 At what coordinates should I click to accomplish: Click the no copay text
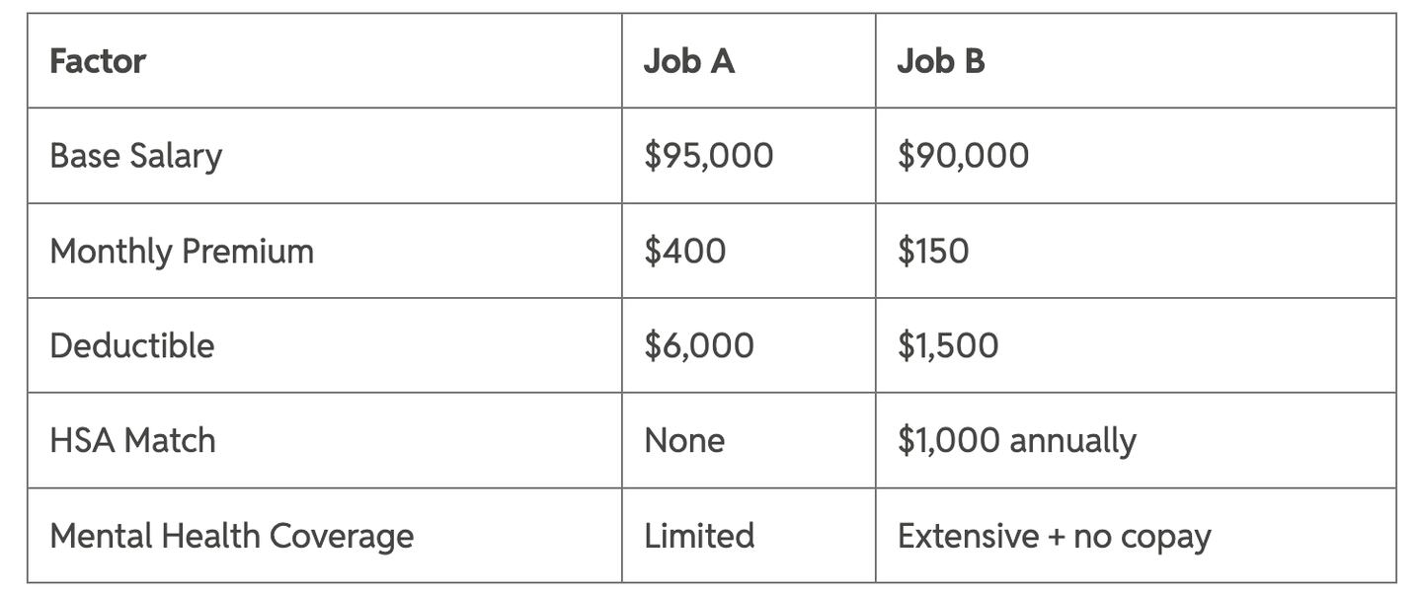coord(1142,536)
